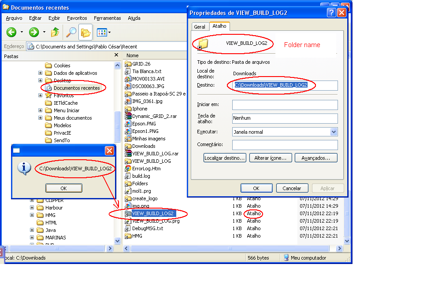The height and width of the screenshot is (286, 423).
Task: Open the Search magnifier tool
Action: point(71,32)
